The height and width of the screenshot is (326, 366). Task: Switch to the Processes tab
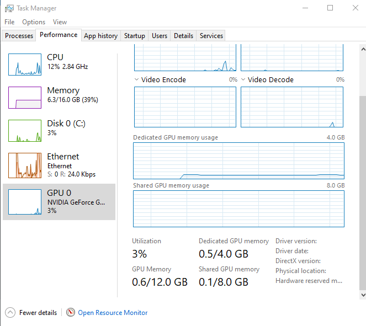(19, 36)
